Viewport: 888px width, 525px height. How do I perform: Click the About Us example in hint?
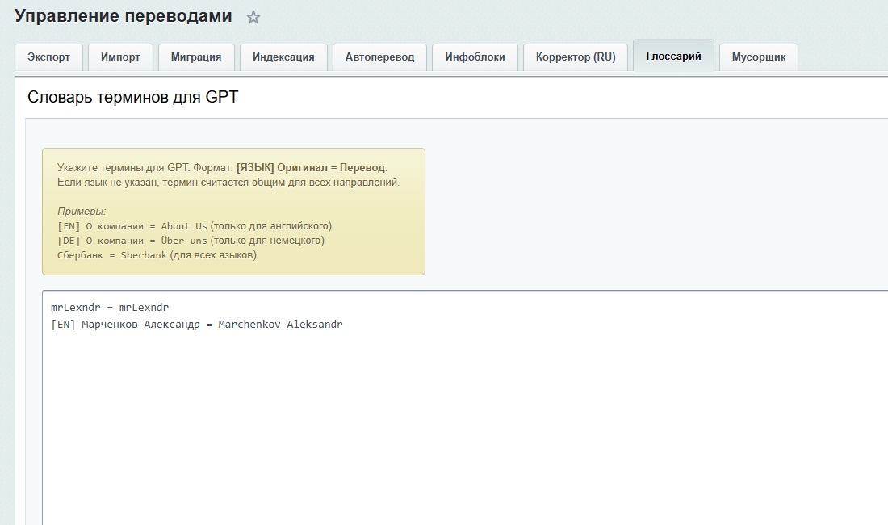coord(184,226)
